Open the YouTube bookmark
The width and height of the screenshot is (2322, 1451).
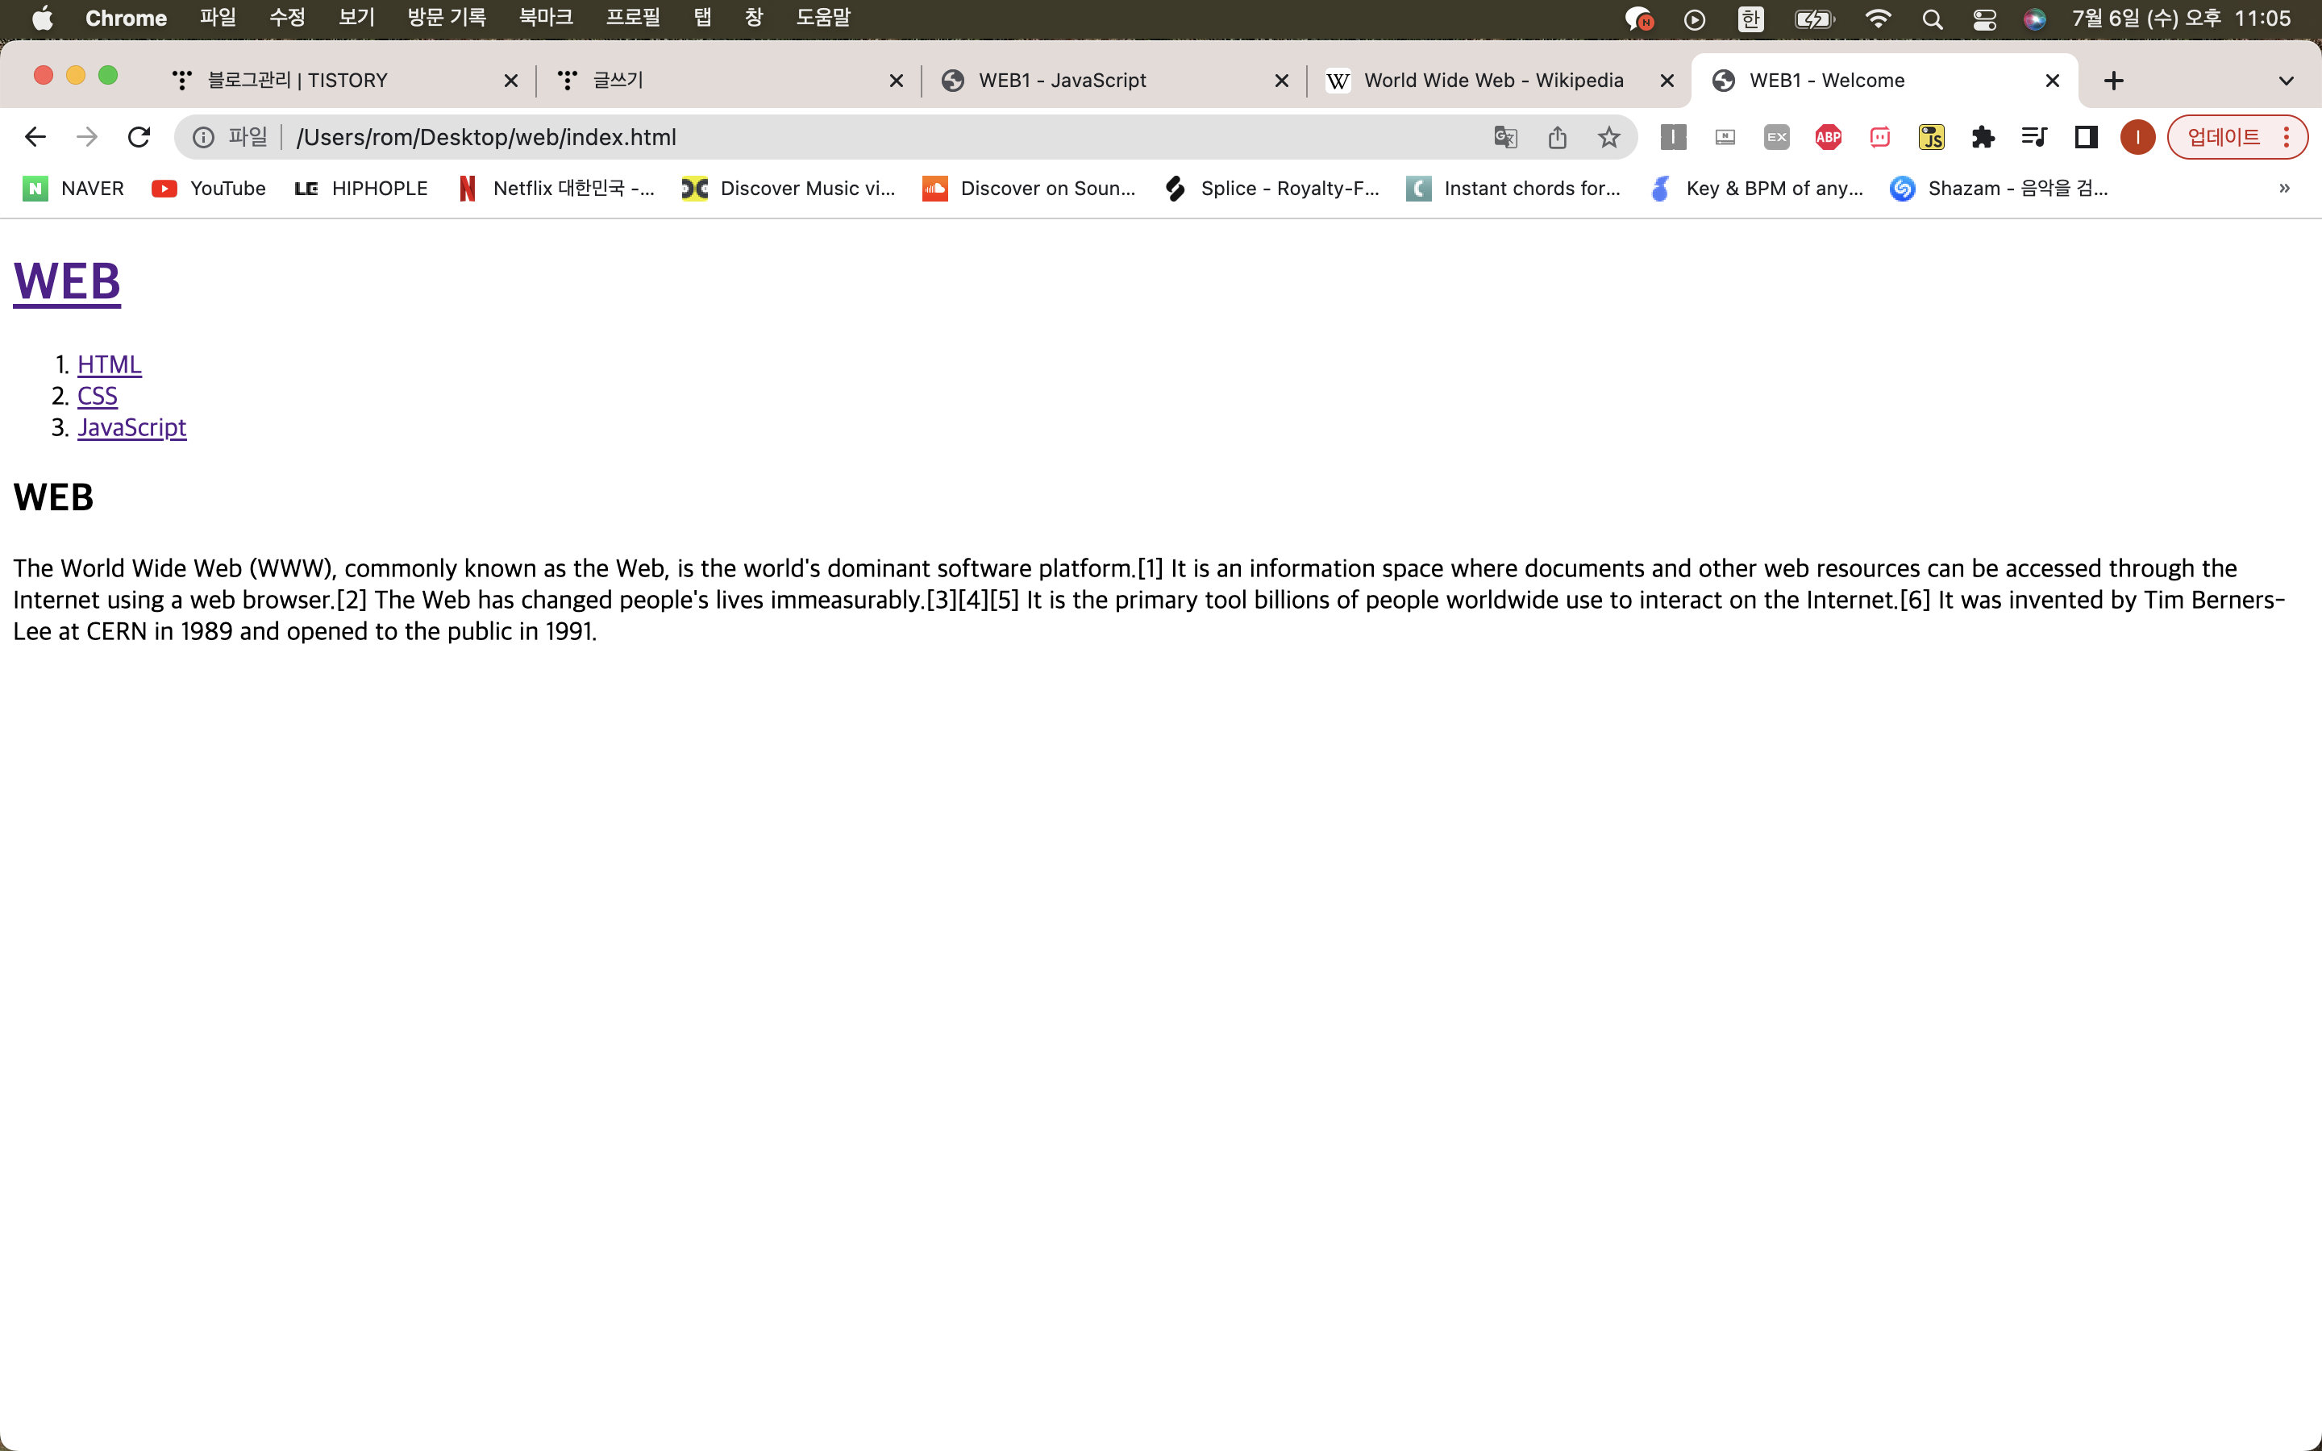tap(209, 188)
